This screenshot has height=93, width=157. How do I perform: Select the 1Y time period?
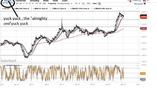(24, 4)
